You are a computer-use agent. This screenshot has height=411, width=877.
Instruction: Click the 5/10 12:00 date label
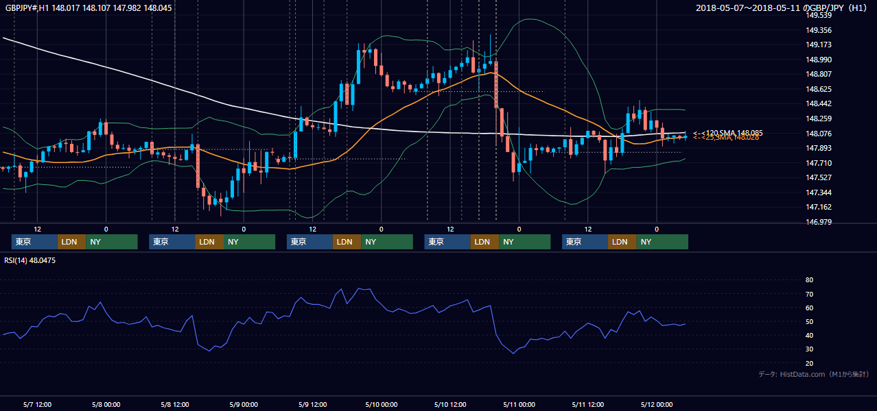(x=450, y=404)
